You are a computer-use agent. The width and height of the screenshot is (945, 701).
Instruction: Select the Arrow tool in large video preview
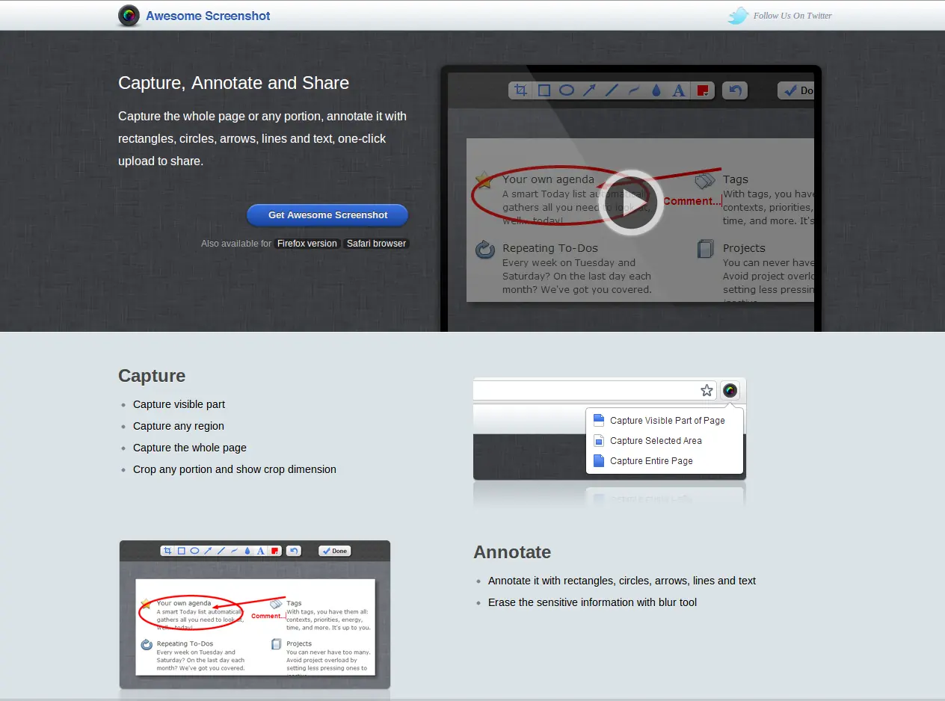(x=589, y=90)
